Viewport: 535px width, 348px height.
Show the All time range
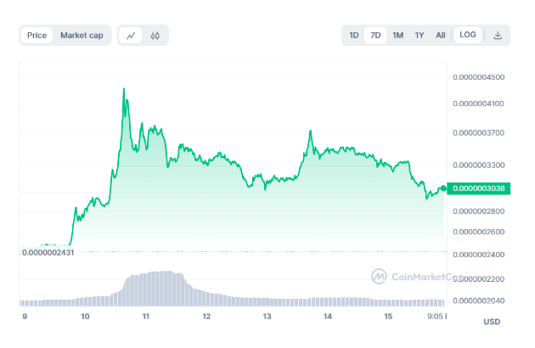pos(440,36)
